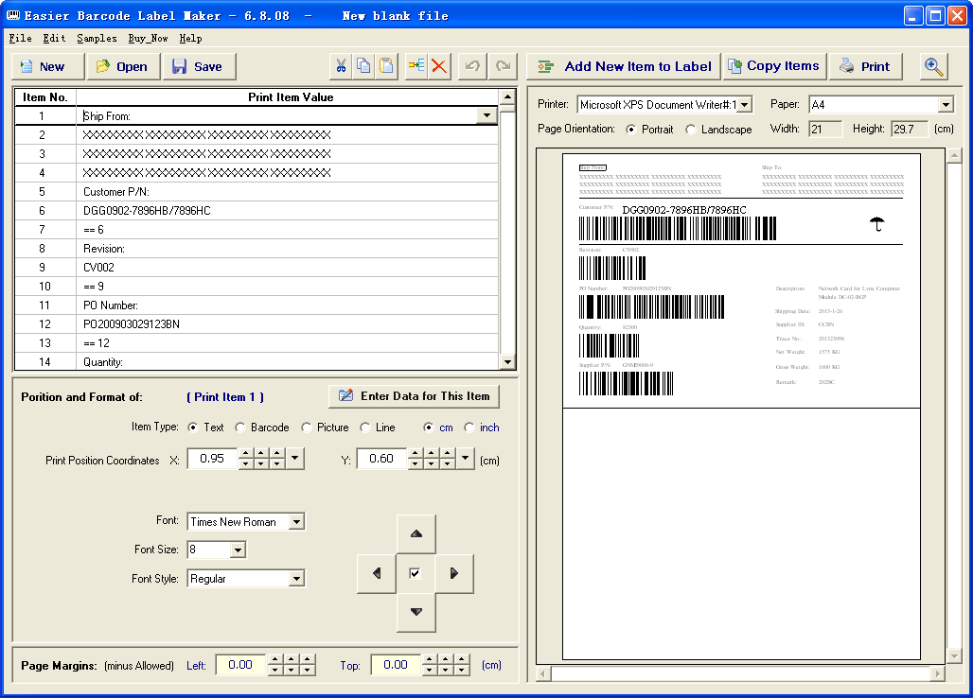The image size is (973, 698).
Task: Select row 14 Quantity:
Action: coord(257,361)
